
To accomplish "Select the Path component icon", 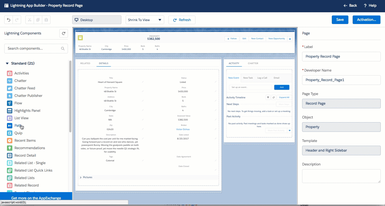I will pyautogui.click(x=10, y=125).
